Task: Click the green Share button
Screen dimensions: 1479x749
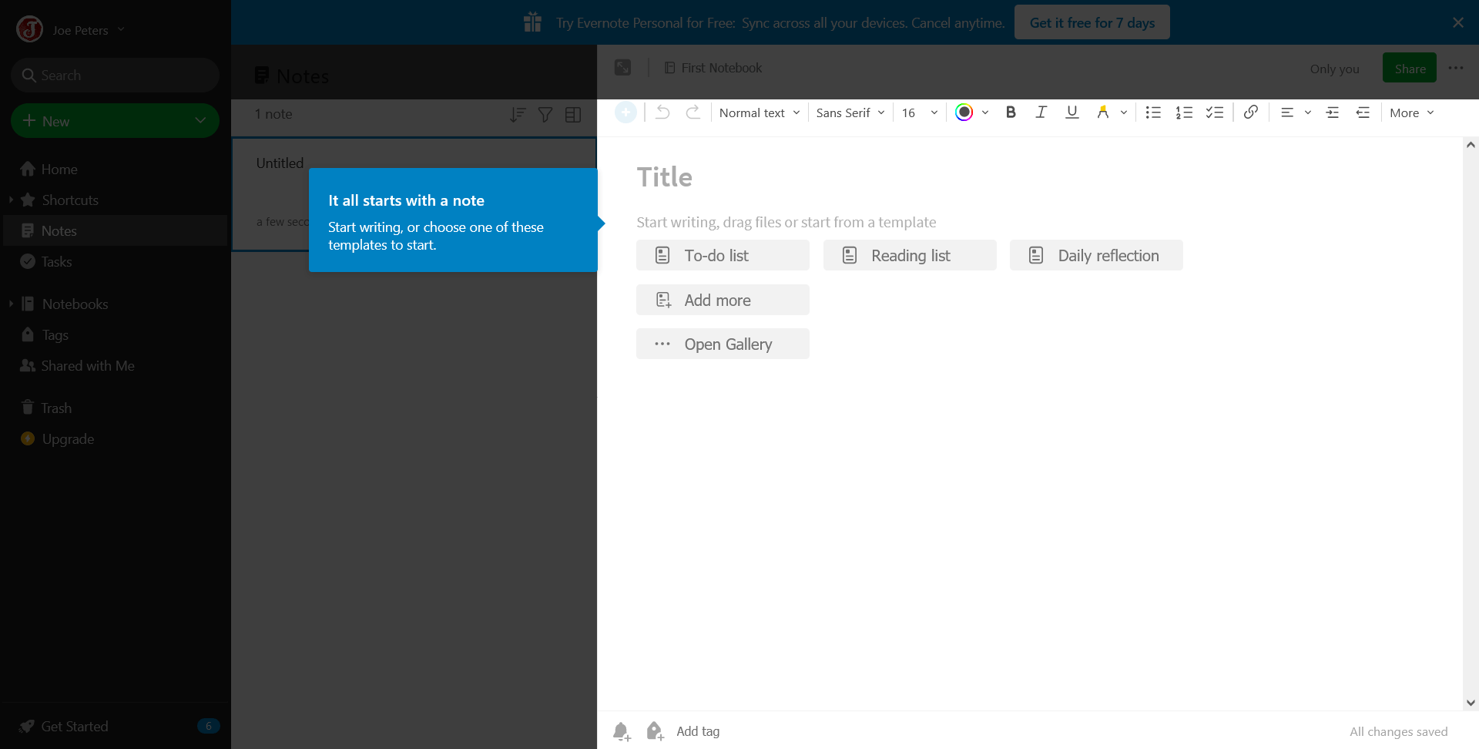Action: 1409,69
